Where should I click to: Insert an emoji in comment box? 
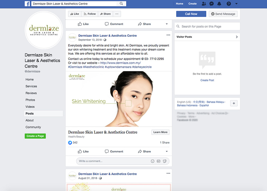tap(153, 161)
